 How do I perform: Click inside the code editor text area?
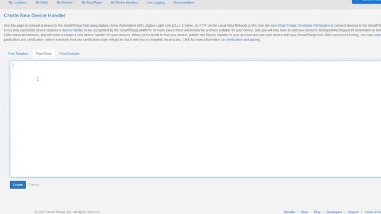pos(196,119)
